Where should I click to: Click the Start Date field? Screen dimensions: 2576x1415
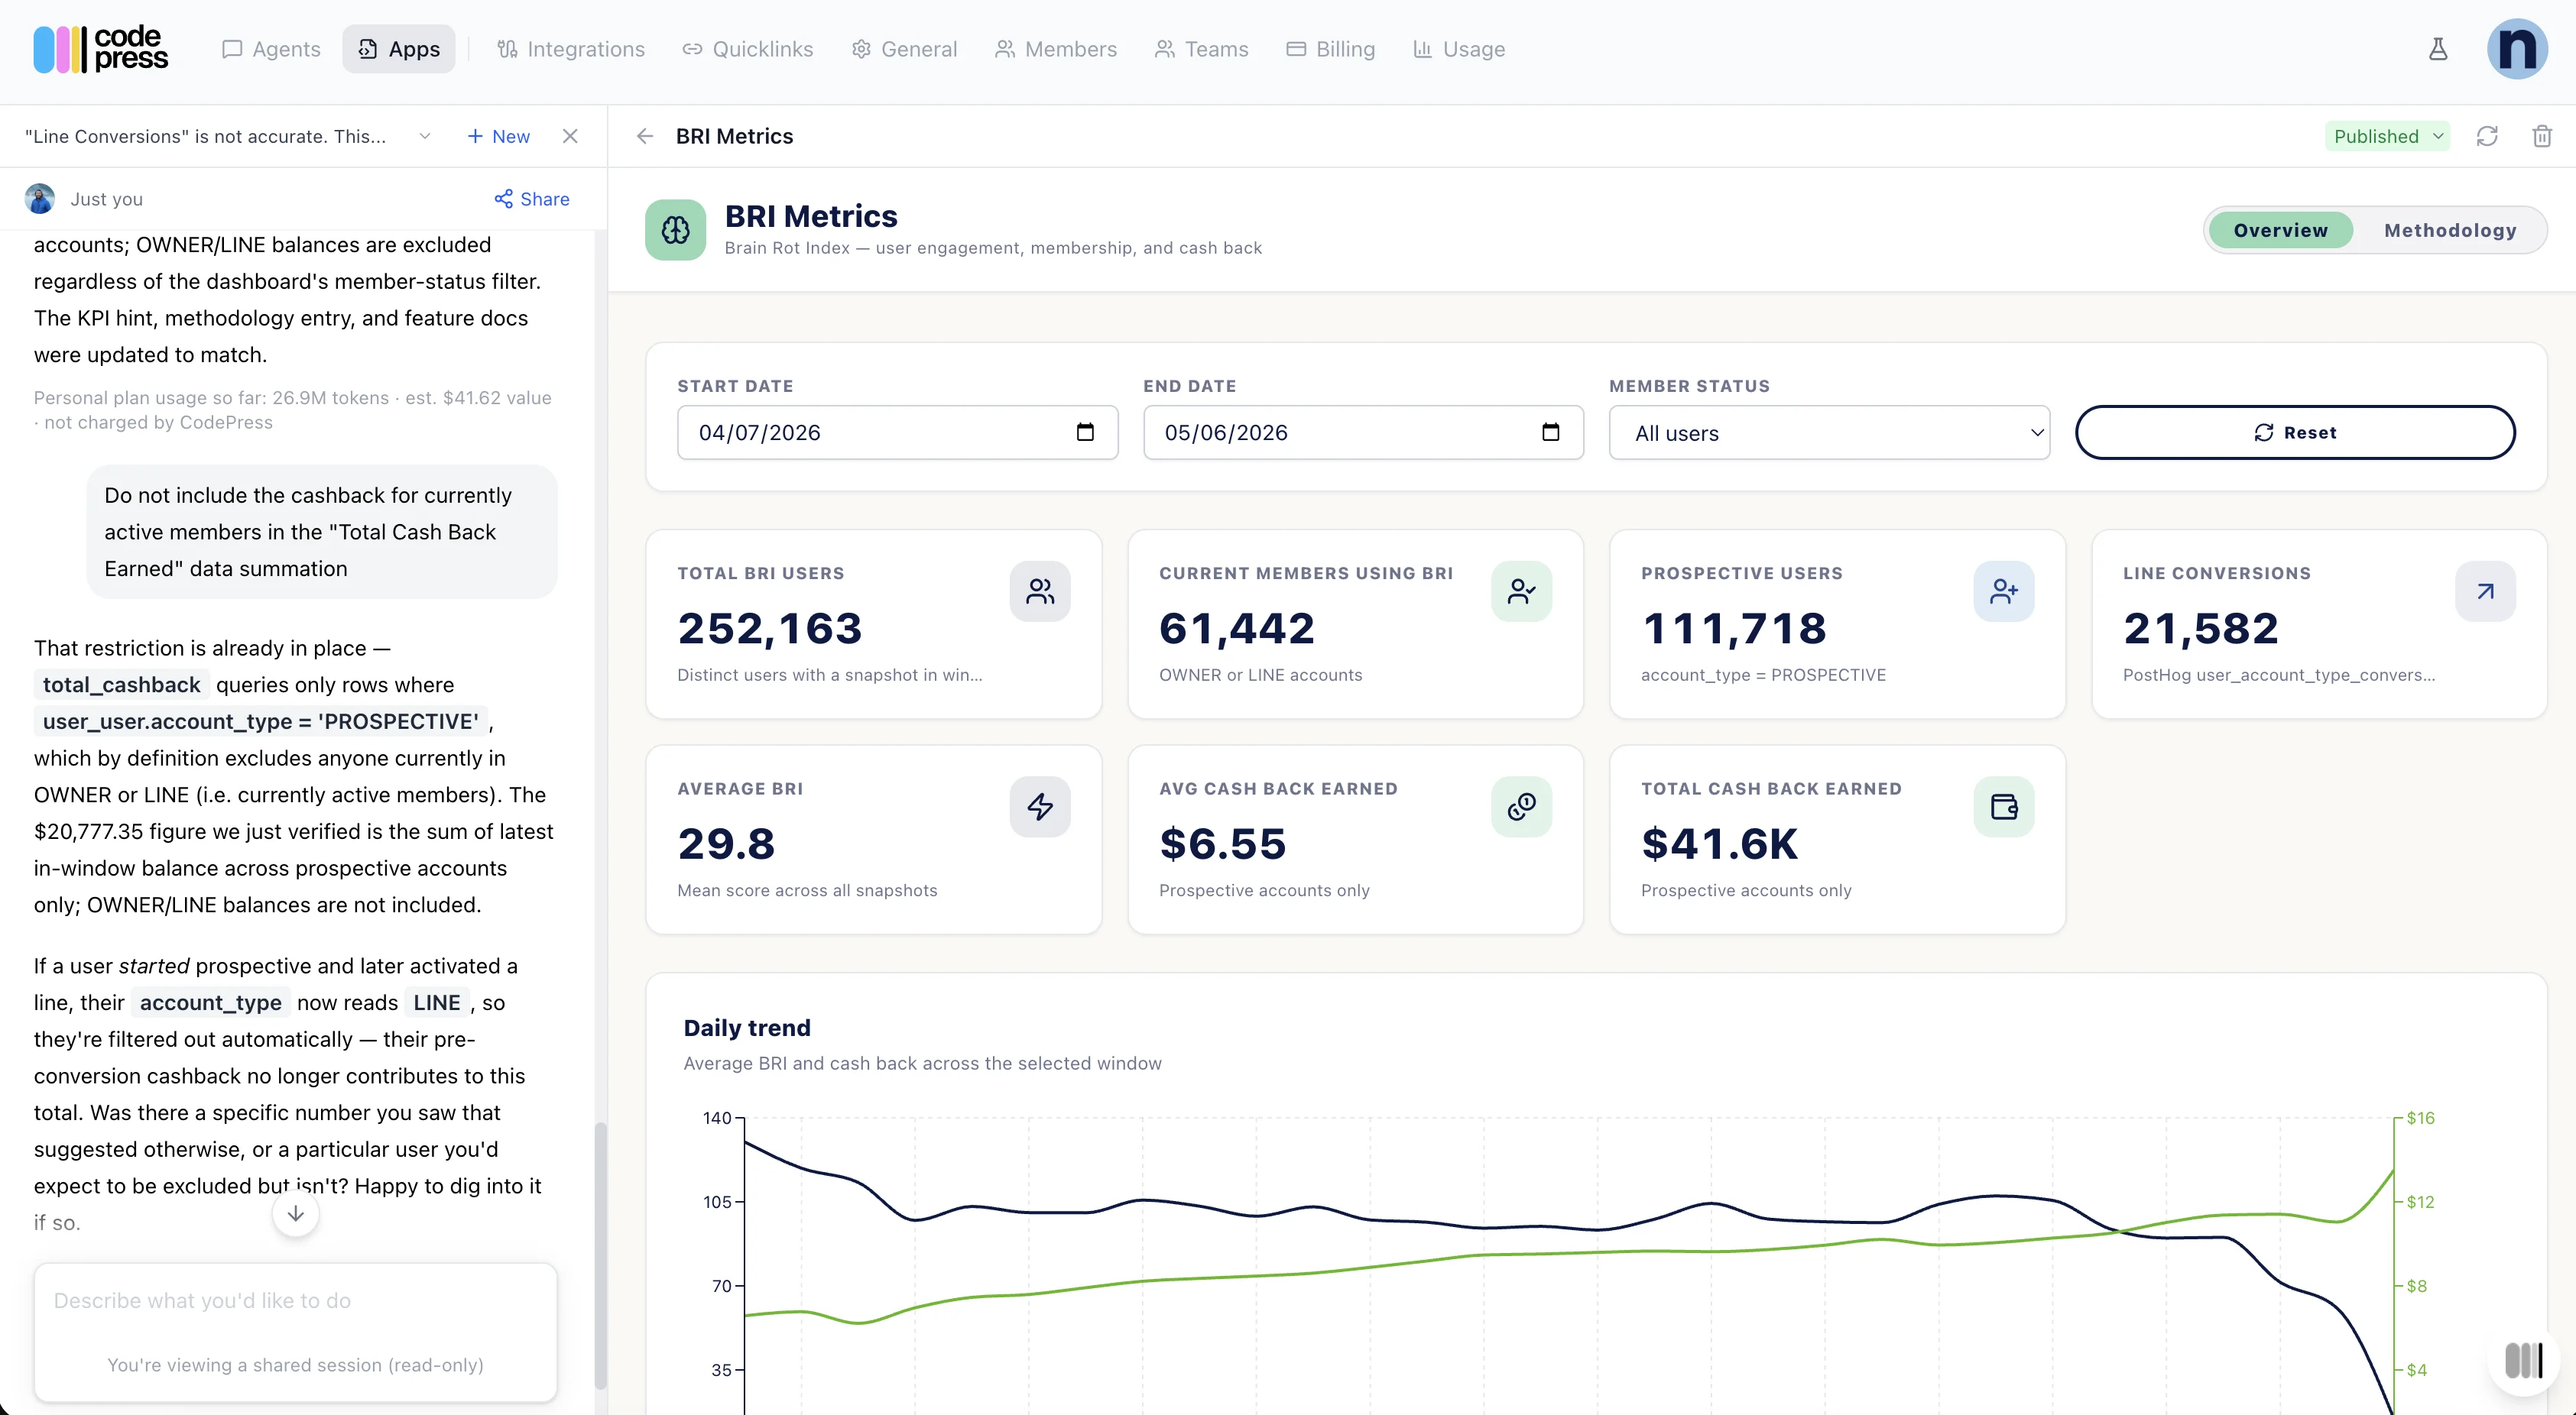tap(897, 432)
